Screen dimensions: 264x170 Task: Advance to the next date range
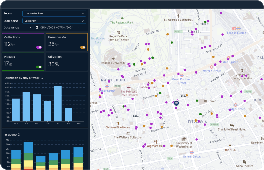click(x=78, y=27)
